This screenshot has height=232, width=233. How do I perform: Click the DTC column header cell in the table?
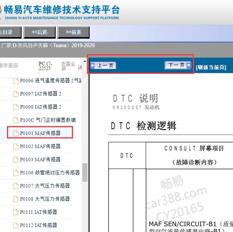pyautogui.click(x=127, y=155)
